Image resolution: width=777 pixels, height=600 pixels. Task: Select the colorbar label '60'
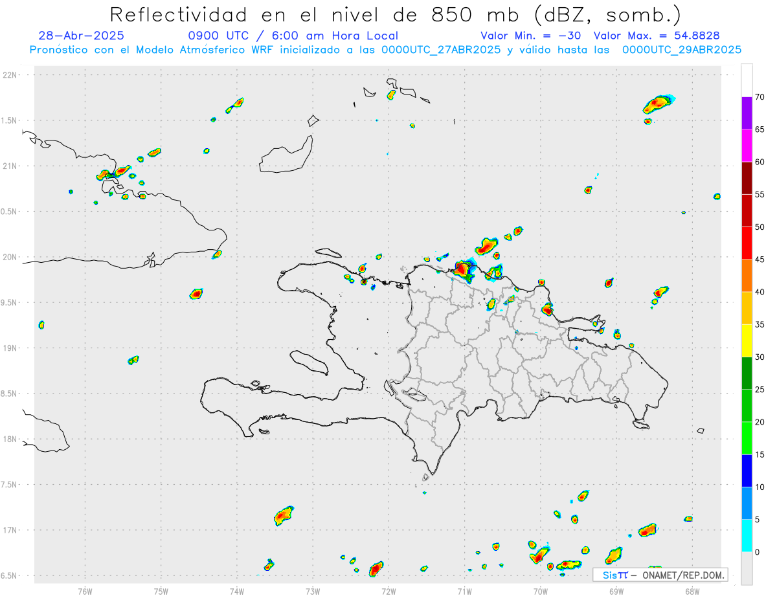coord(760,162)
